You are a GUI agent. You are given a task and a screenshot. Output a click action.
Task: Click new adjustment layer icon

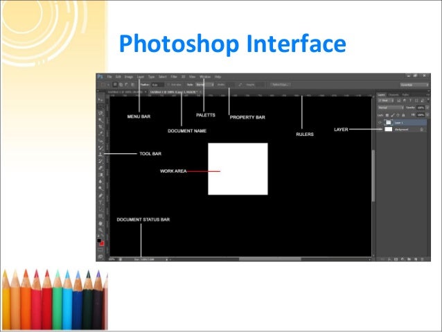(403, 259)
